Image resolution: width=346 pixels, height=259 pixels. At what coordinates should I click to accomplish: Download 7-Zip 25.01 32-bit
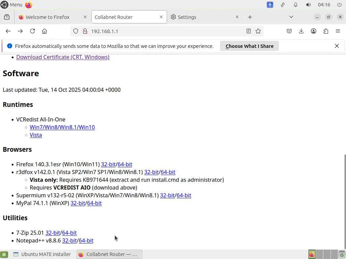[53, 233]
